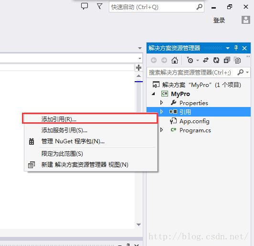Click the references icon beside 引用

173,112
